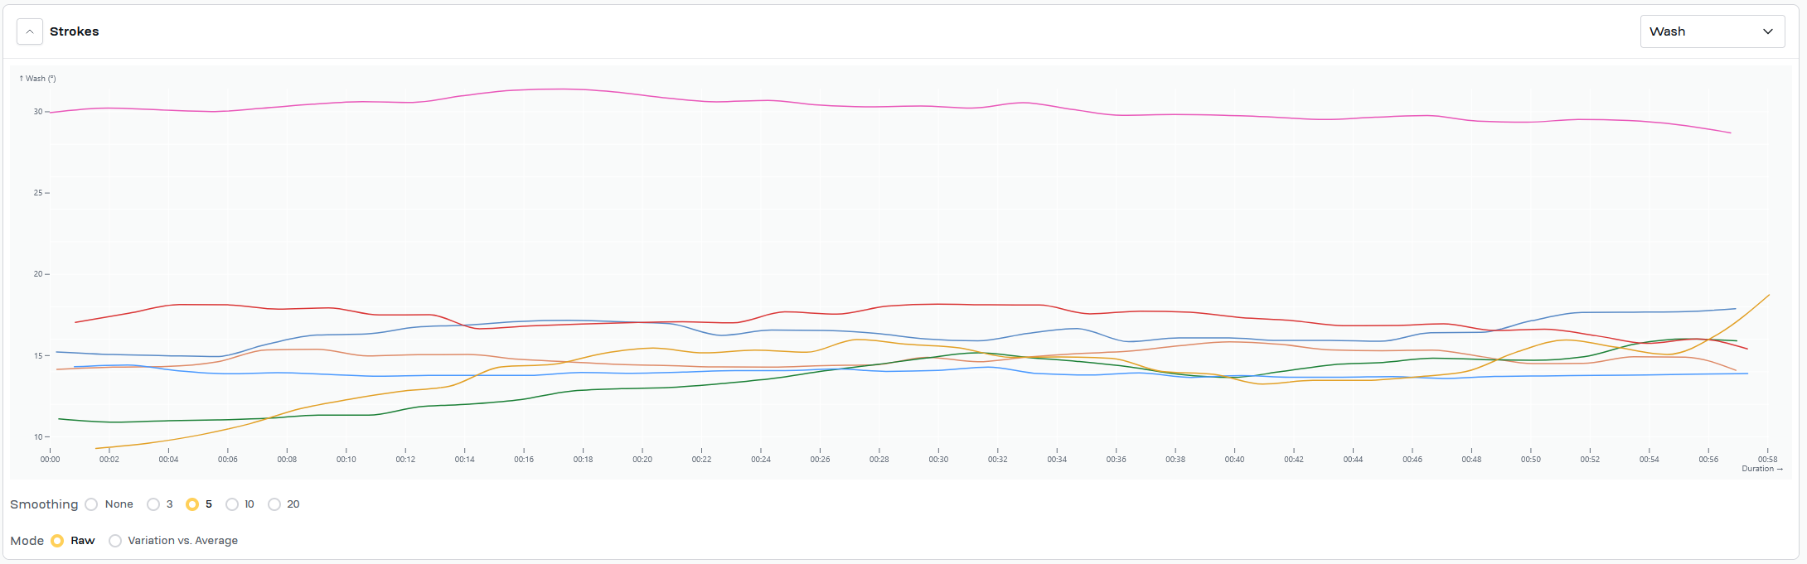Switch mode to Raw
Screen dimensions: 1807x564
point(57,541)
